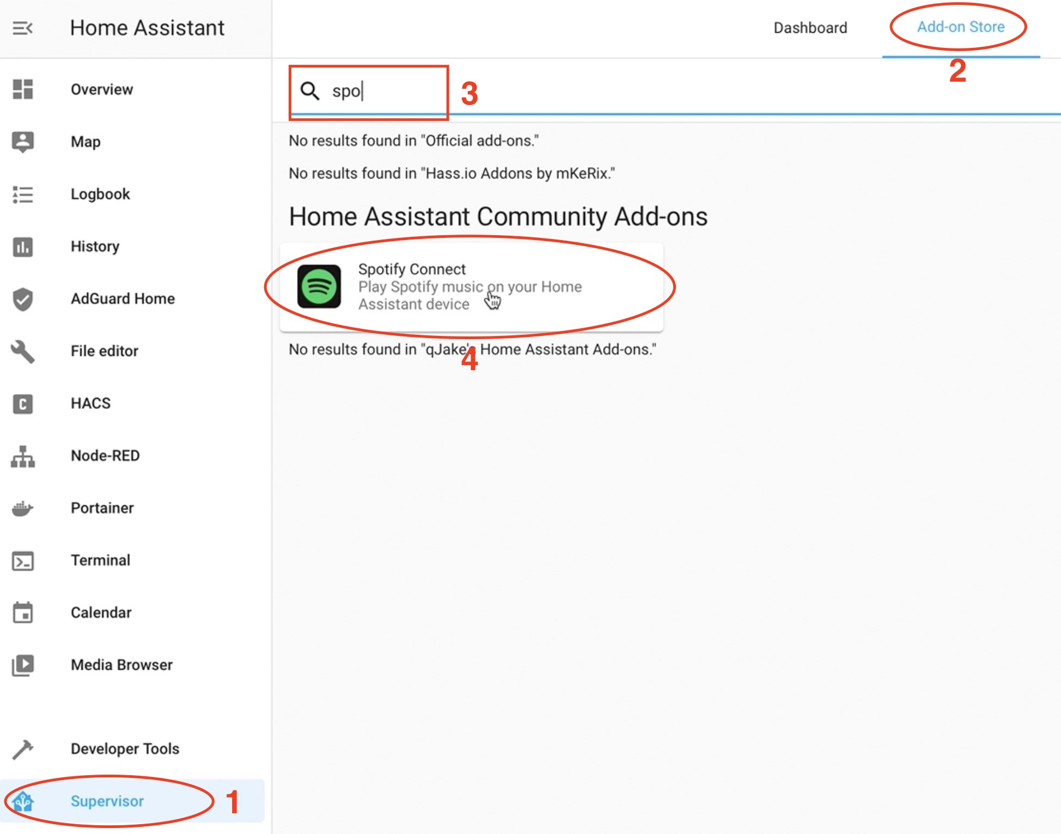Open Calendar from the sidebar

[132, 612]
